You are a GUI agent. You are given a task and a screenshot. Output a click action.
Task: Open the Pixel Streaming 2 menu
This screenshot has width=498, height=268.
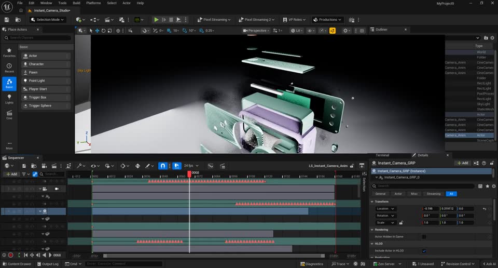tap(256, 20)
